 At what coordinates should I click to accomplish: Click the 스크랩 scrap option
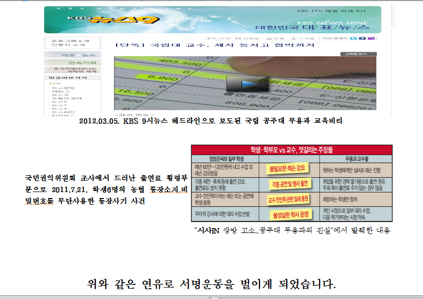click(x=303, y=39)
